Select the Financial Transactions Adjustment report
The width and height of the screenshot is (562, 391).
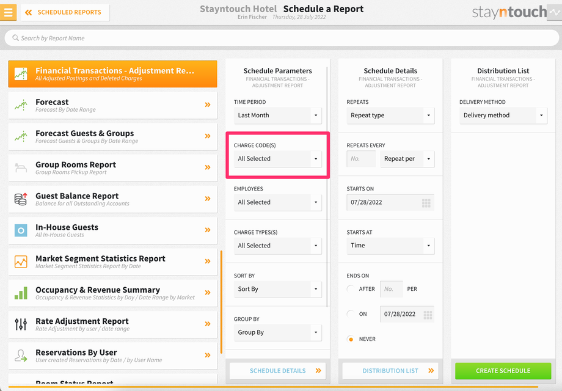click(x=112, y=74)
